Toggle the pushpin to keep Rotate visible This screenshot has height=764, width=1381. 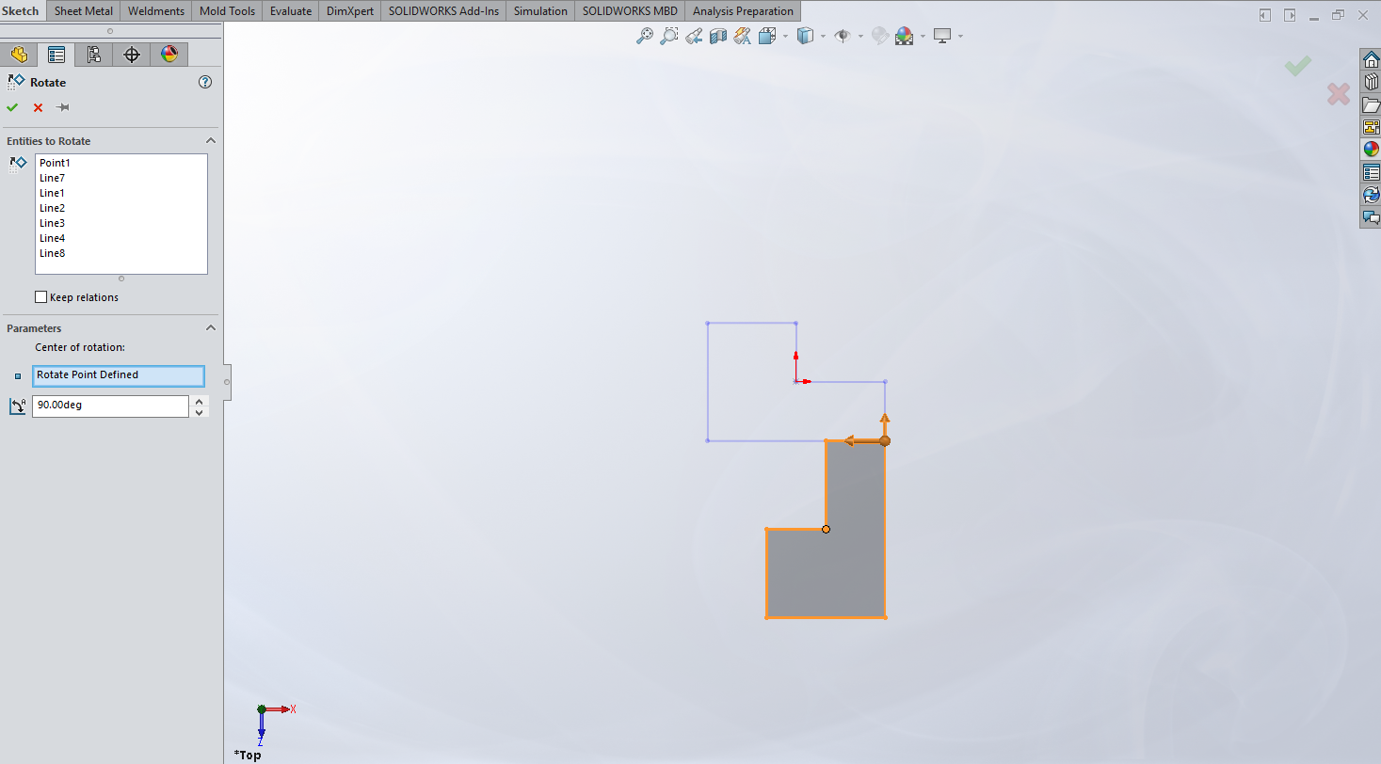pyautogui.click(x=63, y=107)
